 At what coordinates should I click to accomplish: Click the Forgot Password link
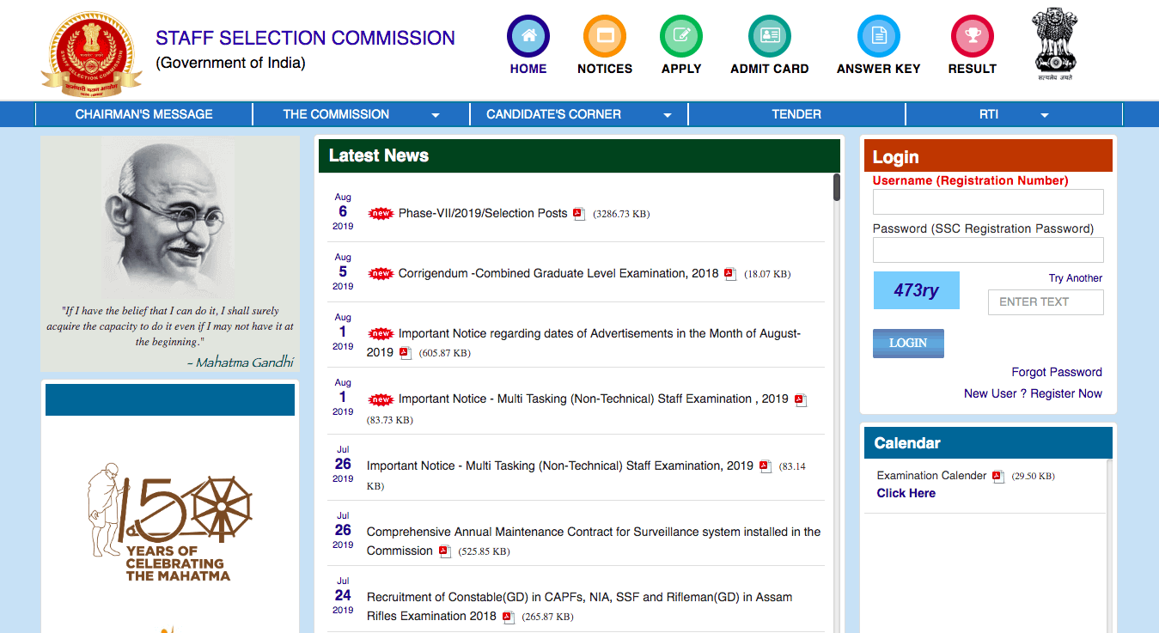(1056, 372)
